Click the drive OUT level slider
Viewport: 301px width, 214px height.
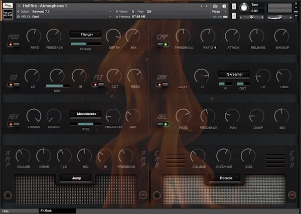(243, 84)
